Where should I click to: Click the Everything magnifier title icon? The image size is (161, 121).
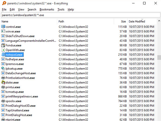coord(4,3)
